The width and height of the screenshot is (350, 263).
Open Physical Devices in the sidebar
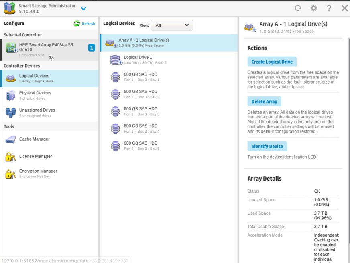click(49, 96)
